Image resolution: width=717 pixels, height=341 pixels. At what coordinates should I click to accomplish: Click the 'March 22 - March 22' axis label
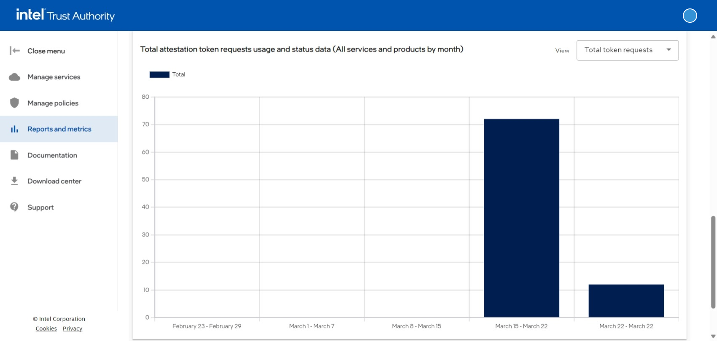point(626,326)
